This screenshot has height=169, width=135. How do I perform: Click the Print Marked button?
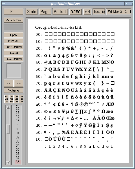[14, 47]
